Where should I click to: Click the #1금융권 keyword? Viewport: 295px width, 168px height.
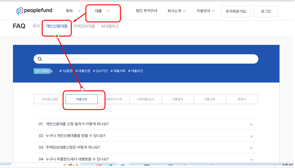tap(66, 71)
